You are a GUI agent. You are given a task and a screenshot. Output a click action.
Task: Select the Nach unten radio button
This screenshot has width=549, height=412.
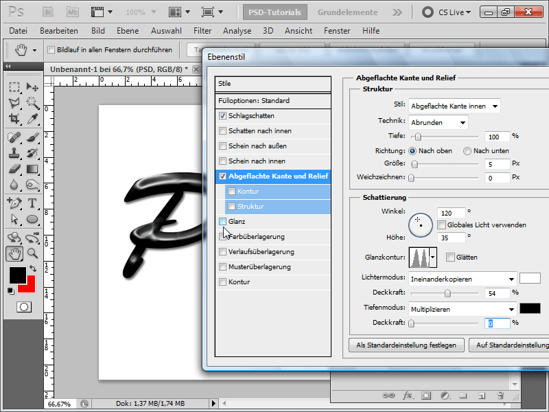pos(467,151)
